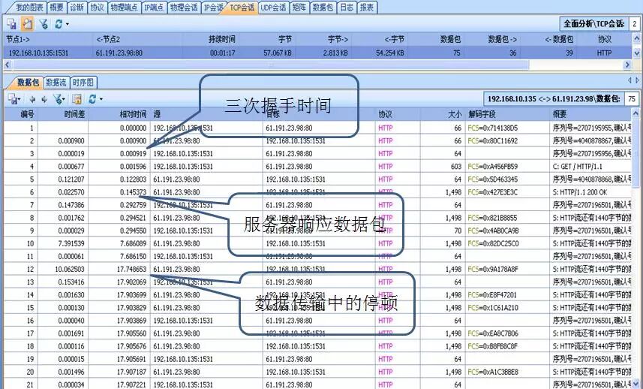Click the packet decode window icon in the lower toolbar
Viewport: 643px width, 389px height.
pyautogui.click(x=77, y=99)
